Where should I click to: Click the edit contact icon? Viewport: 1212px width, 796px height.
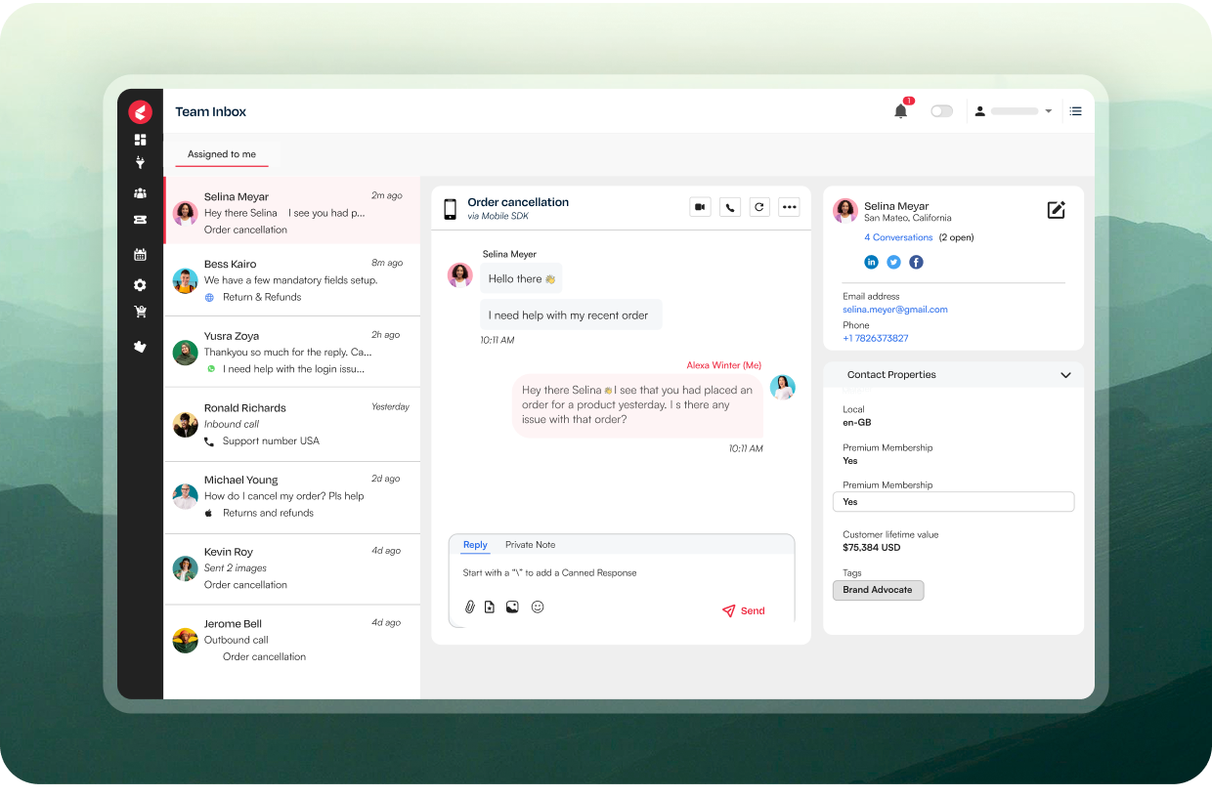point(1056,210)
